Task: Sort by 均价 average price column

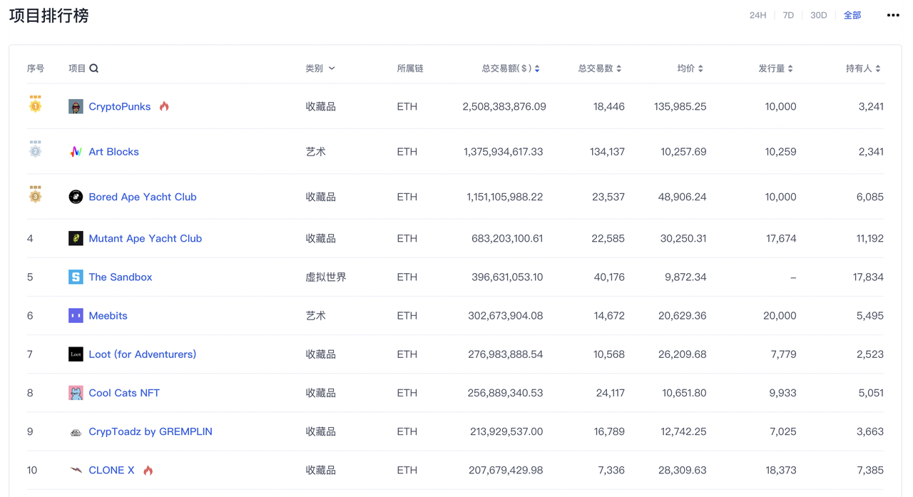Action: [690, 68]
